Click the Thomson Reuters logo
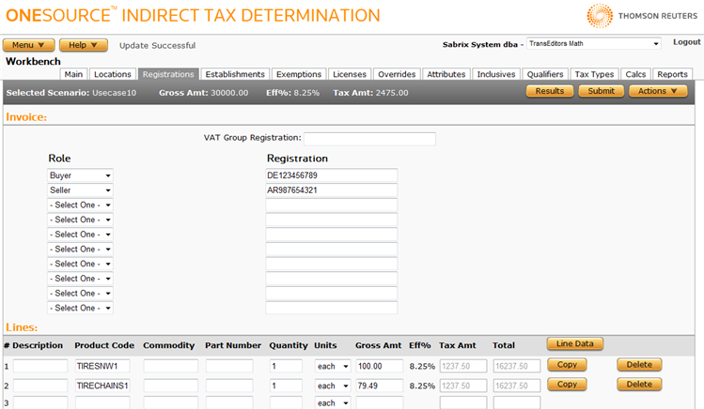704x409 pixels. (642, 16)
